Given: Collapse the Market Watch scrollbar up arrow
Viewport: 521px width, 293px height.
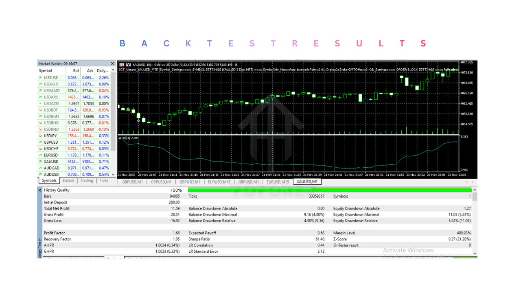Looking at the screenshot, I should 112,69.
